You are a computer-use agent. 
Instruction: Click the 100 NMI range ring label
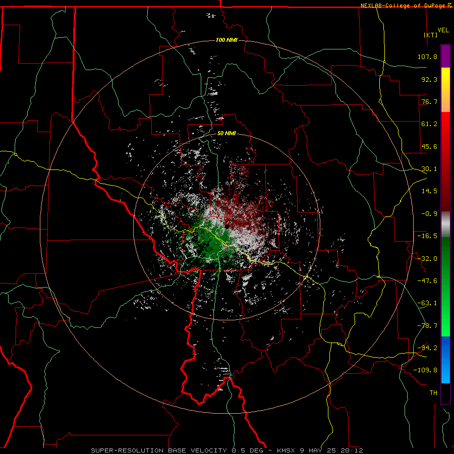[x=226, y=40]
